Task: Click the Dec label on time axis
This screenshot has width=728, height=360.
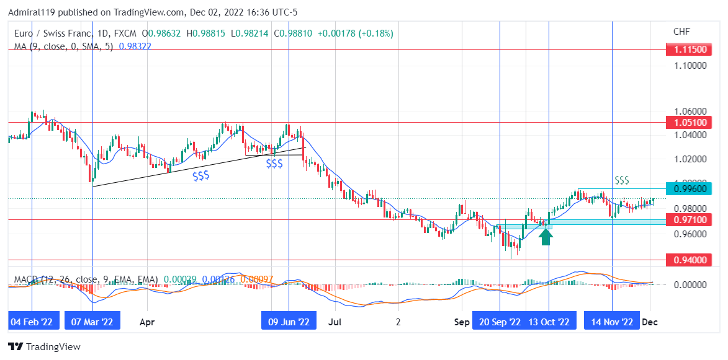Action: 650,322
